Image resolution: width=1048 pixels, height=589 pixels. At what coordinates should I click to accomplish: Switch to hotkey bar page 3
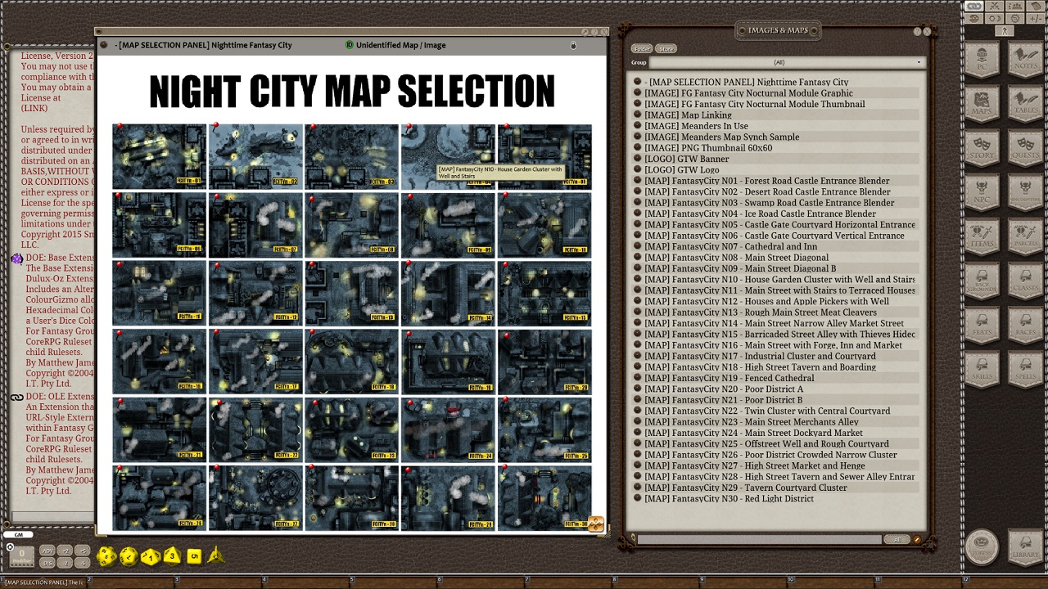pos(177,581)
